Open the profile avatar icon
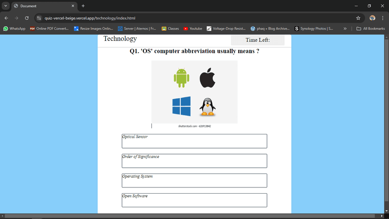The height and width of the screenshot is (219, 389). [372, 18]
